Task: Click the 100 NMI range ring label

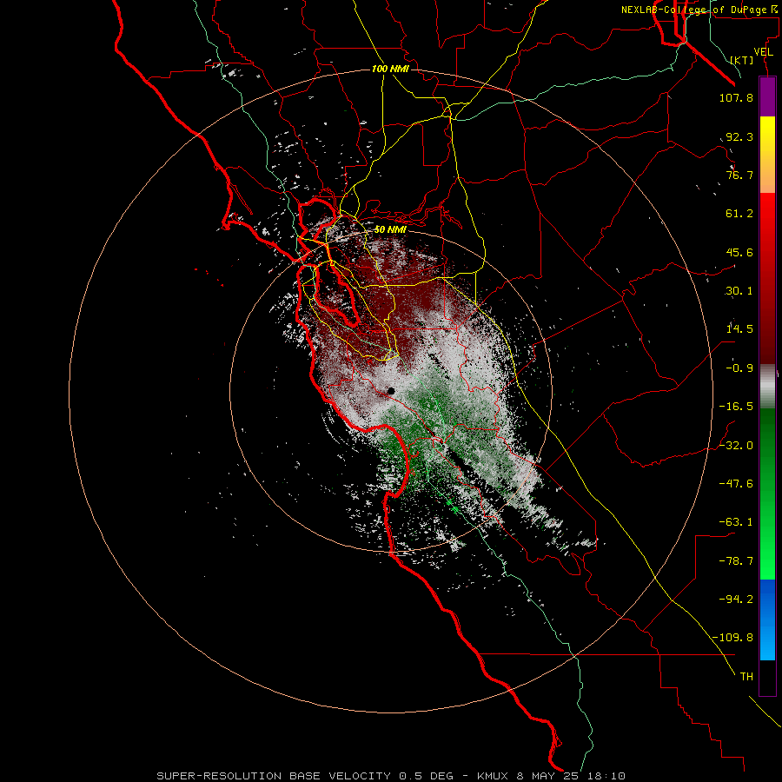Action: click(x=390, y=69)
